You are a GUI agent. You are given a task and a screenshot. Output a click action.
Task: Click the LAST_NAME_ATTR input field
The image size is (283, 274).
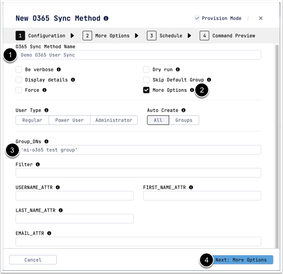click(x=75, y=219)
